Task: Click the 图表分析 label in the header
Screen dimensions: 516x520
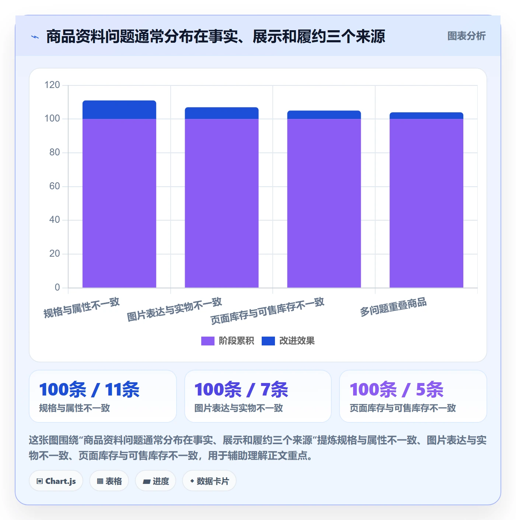Action: [x=466, y=36]
